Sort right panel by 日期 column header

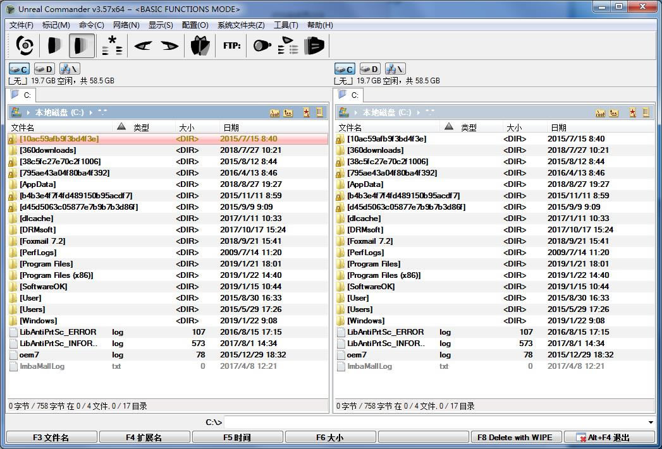click(601, 128)
